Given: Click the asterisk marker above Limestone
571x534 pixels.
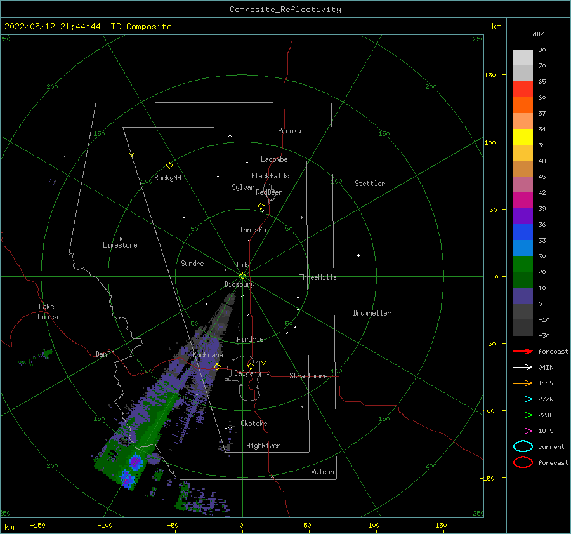Looking at the screenshot, I should [x=120, y=239].
